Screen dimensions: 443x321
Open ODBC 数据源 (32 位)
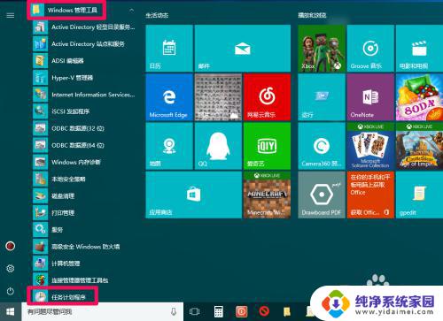(x=84, y=128)
